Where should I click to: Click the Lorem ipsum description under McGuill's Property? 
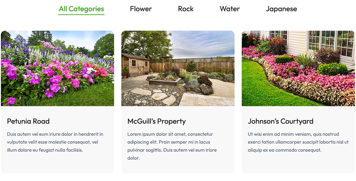click(172, 146)
